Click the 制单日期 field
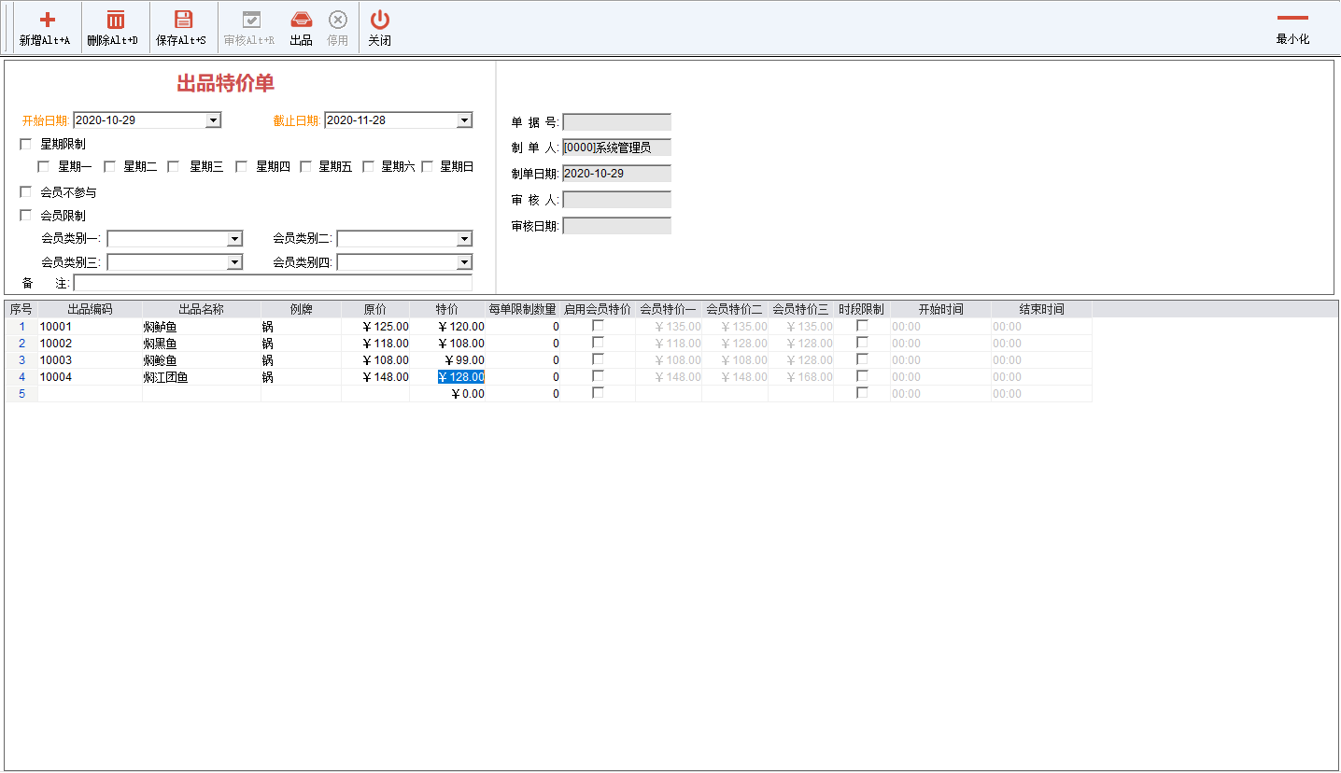 coord(616,174)
